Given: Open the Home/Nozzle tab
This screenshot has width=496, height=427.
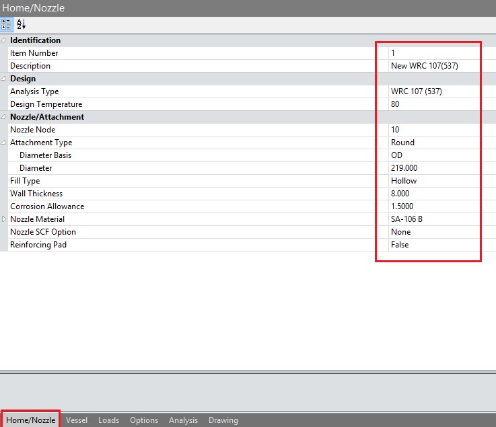Looking at the screenshot, I should pos(31,420).
